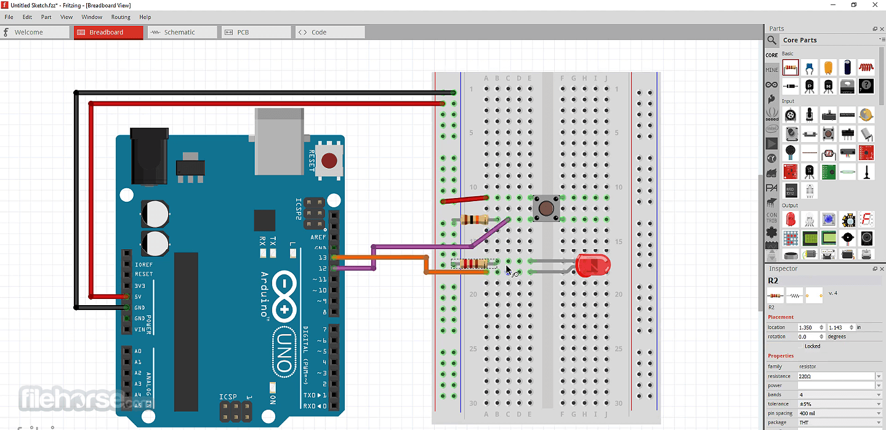This screenshot has width=886, height=430.
Task: Open the Intel parts bin
Action: click(771, 129)
